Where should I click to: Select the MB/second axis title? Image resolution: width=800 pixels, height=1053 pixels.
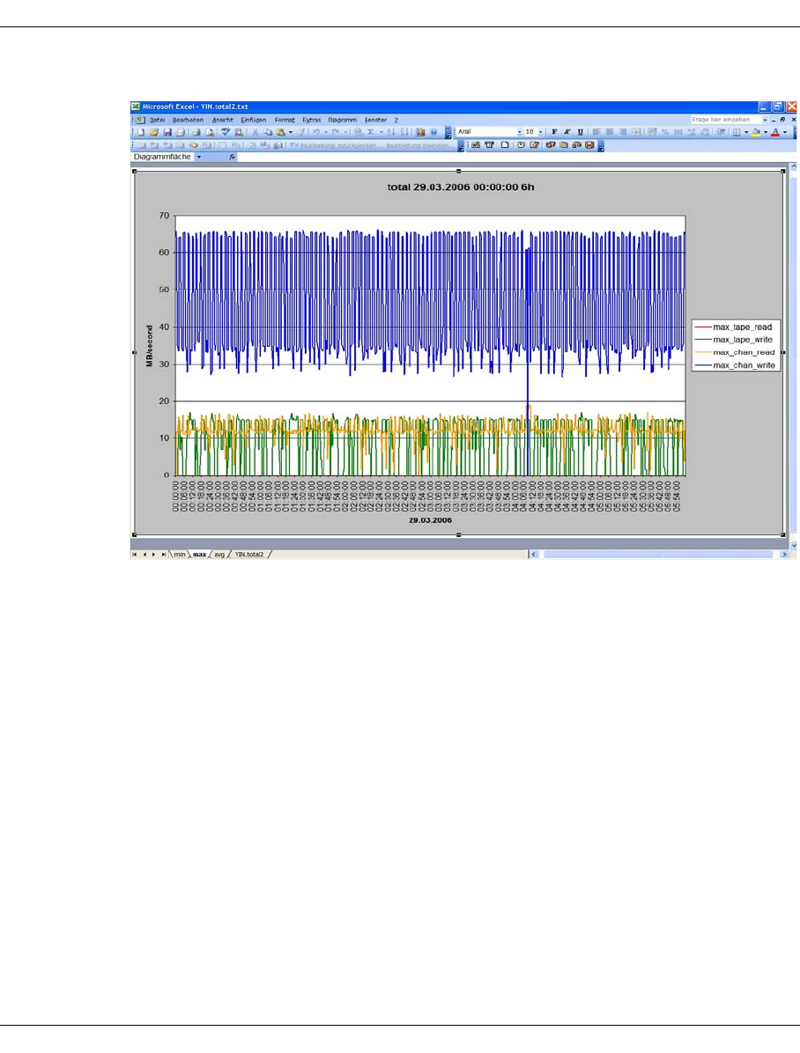coord(149,346)
